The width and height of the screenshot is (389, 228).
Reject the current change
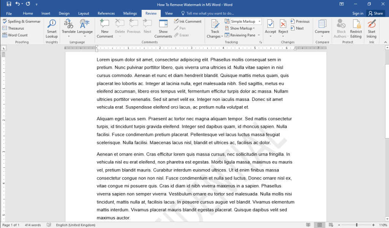tap(283, 26)
